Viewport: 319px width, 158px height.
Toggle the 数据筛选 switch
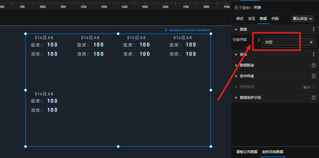306,87
